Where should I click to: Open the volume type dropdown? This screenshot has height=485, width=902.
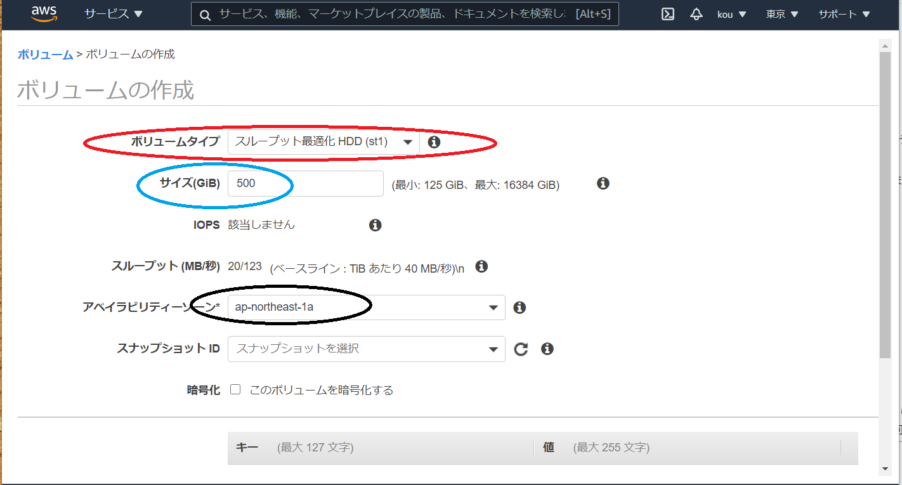pyautogui.click(x=409, y=142)
